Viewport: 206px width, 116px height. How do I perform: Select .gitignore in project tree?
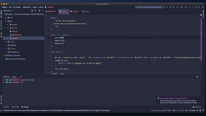point(13,45)
